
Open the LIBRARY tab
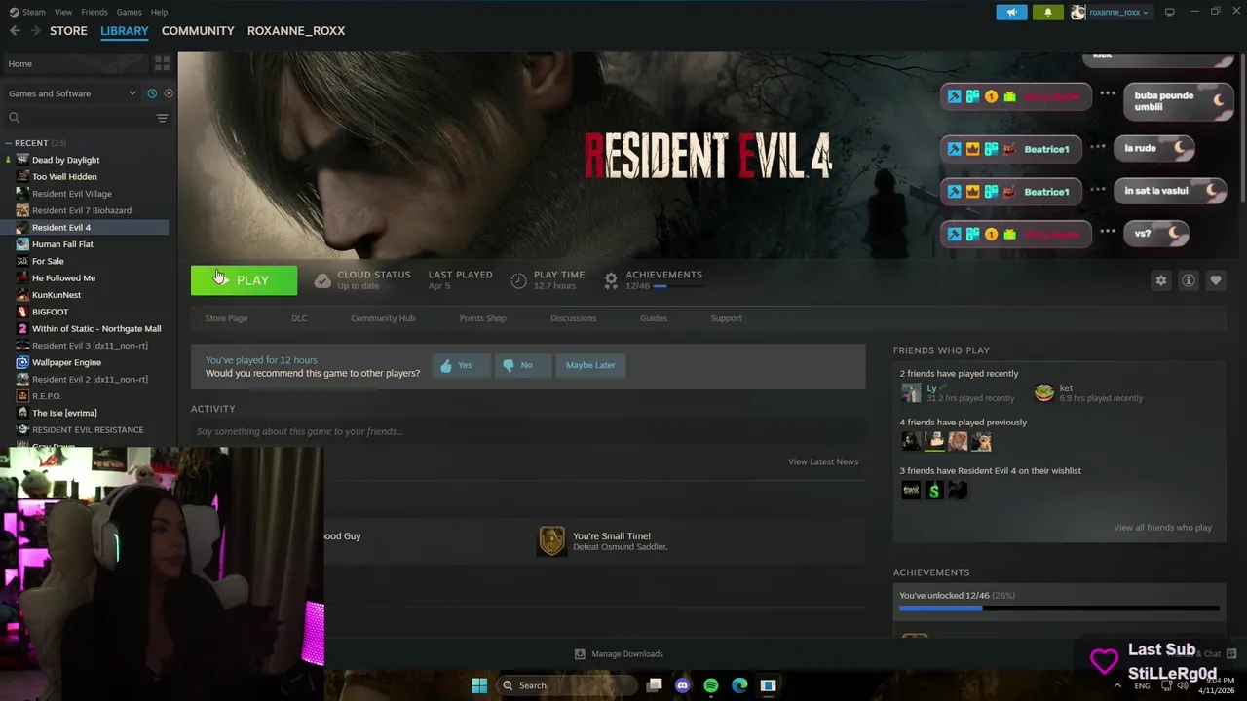point(125,31)
